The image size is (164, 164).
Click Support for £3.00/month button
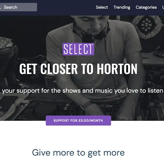pyautogui.click(x=78, y=120)
